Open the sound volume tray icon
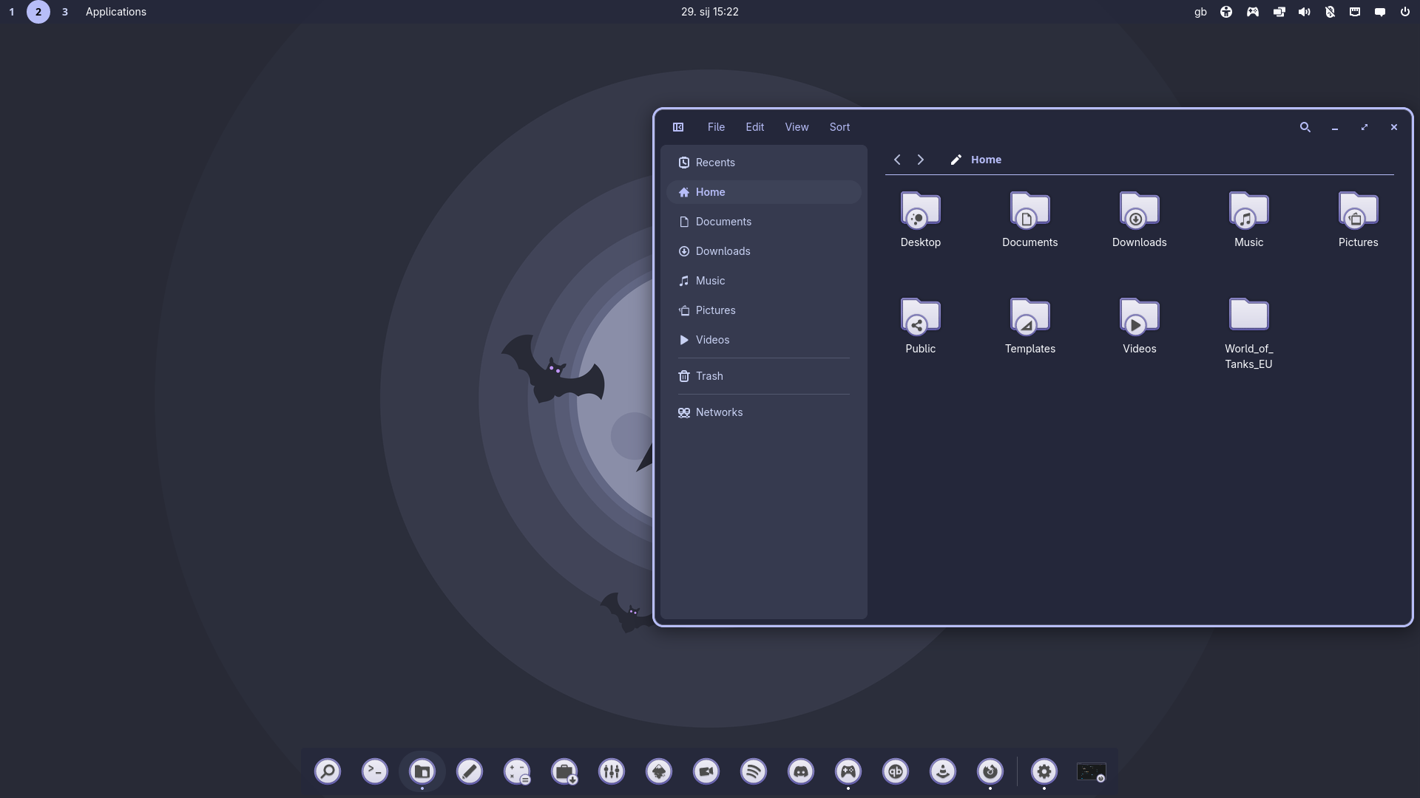This screenshot has width=1420, height=798. click(1305, 12)
